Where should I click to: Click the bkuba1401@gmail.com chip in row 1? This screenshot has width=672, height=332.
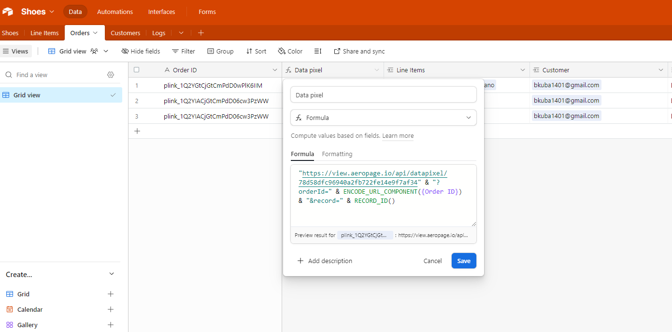click(x=566, y=85)
